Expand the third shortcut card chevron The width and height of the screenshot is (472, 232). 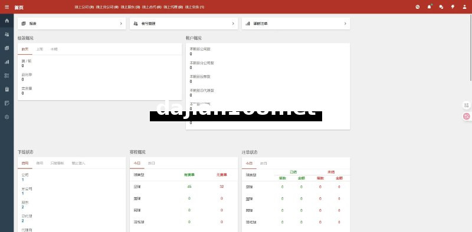pyautogui.click(x=345, y=24)
